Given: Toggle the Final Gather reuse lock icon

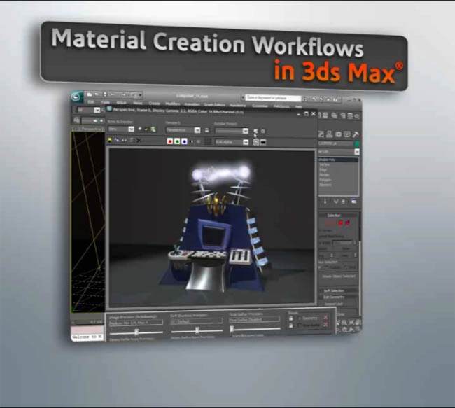Looking at the screenshot, I should 291,325.
